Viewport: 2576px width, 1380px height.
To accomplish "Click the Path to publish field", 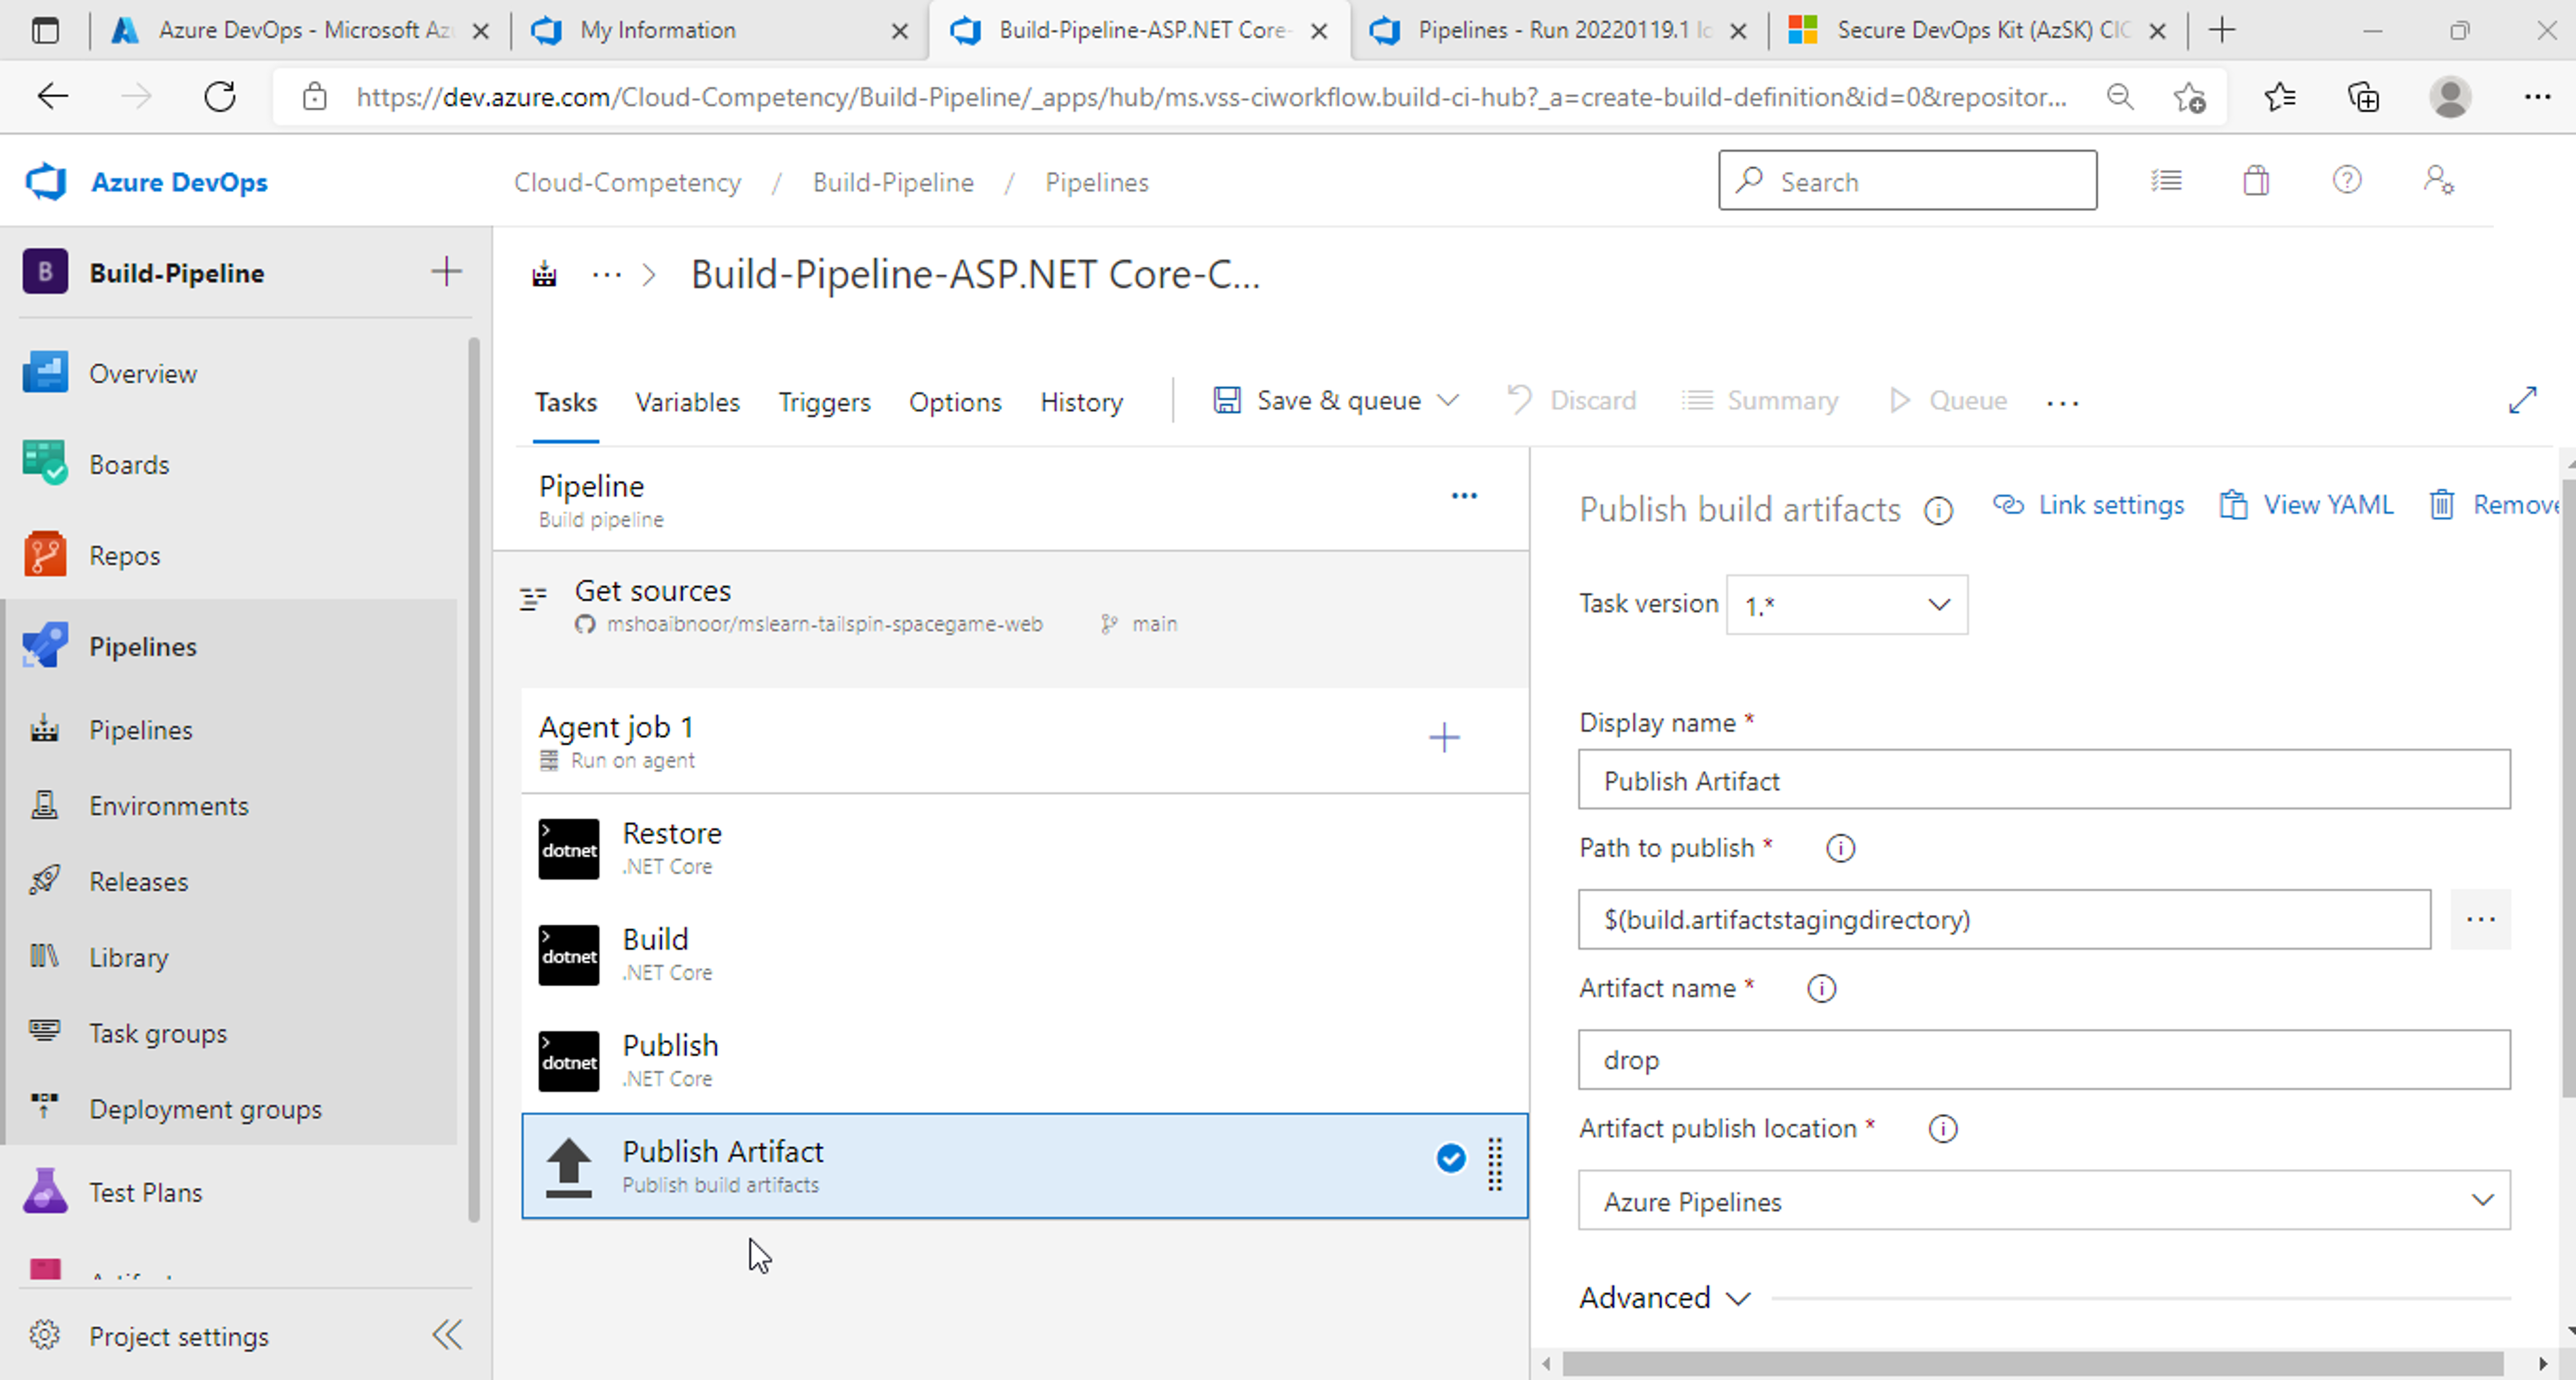I will [2004, 919].
